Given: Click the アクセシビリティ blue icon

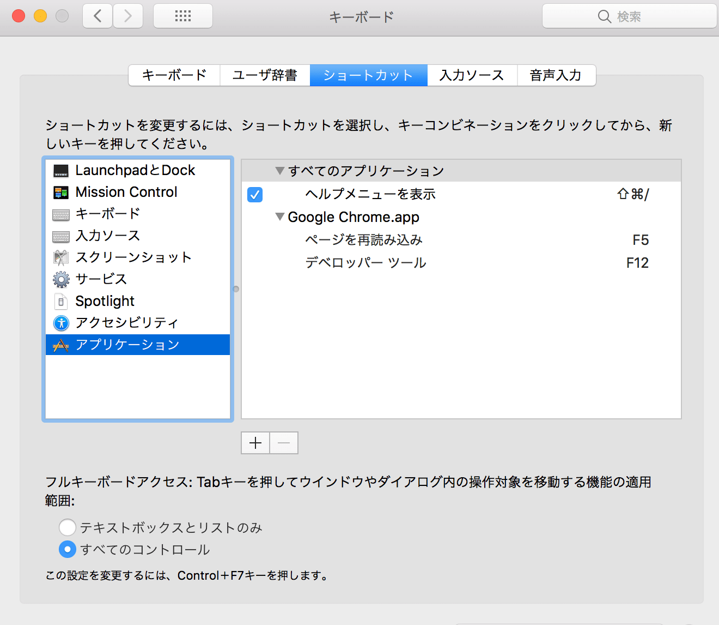Looking at the screenshot, I should click(61, 323).
